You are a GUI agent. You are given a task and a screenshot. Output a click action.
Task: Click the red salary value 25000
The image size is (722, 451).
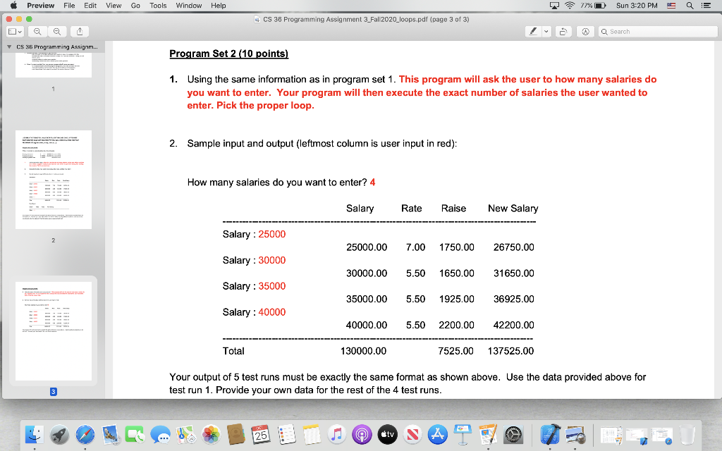272,234
